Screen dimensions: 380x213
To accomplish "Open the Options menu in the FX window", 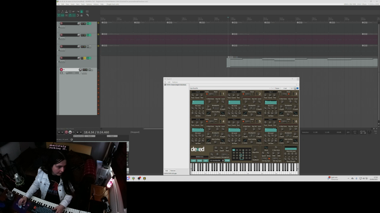I will pyautogui.click(x=175, y=82).
